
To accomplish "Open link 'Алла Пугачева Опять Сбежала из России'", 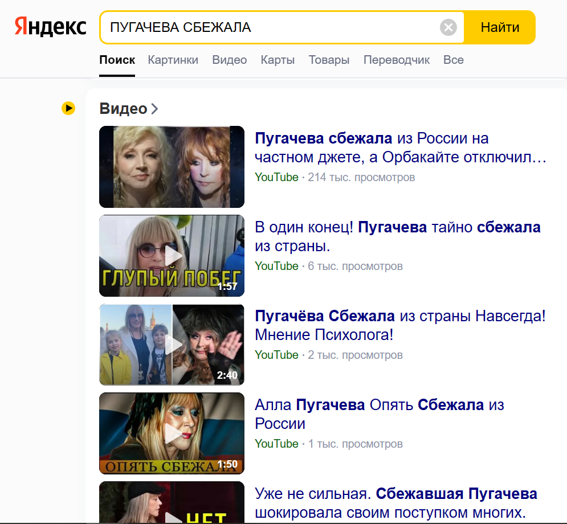I will [x=380, y=414].
